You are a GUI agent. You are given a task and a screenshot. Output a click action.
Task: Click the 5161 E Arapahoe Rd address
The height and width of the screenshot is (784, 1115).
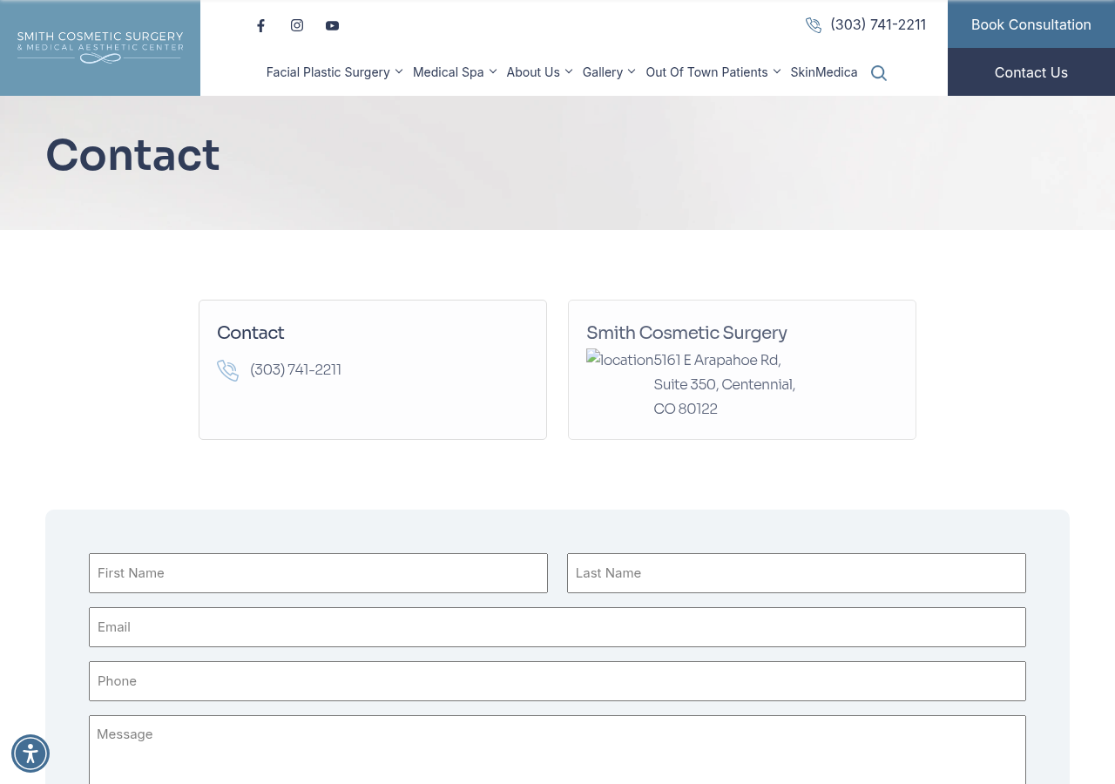tap(725, 384)
